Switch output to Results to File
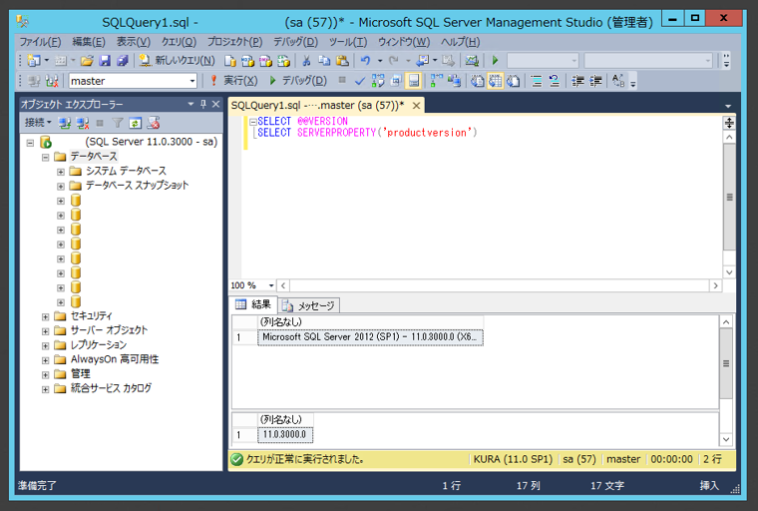 [514, 81]
